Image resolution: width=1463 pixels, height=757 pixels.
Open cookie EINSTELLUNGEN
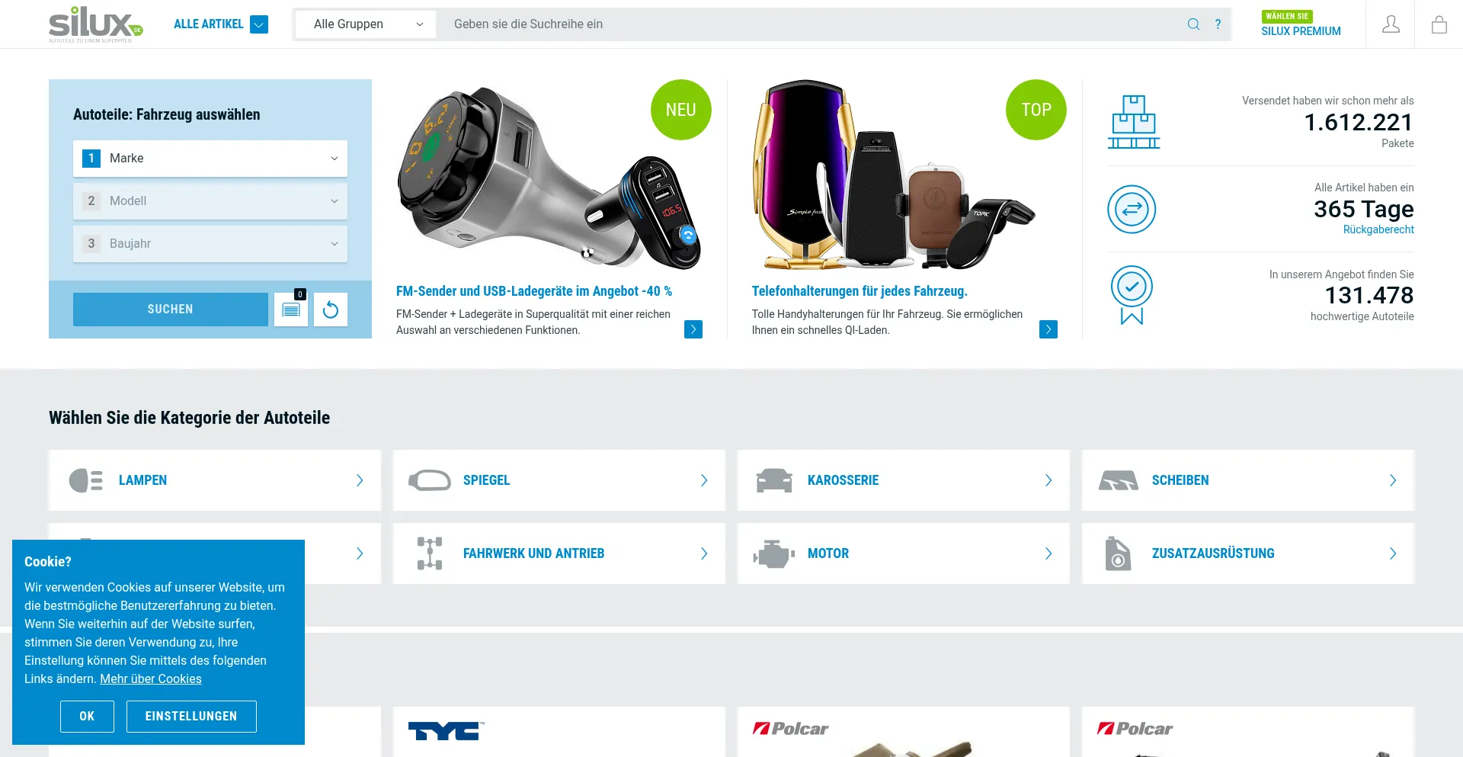[x=191, y=717]
